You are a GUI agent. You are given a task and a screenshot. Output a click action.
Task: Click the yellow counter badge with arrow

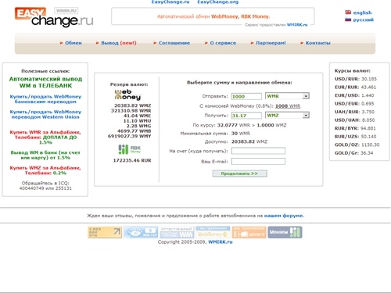pos(105,232)
